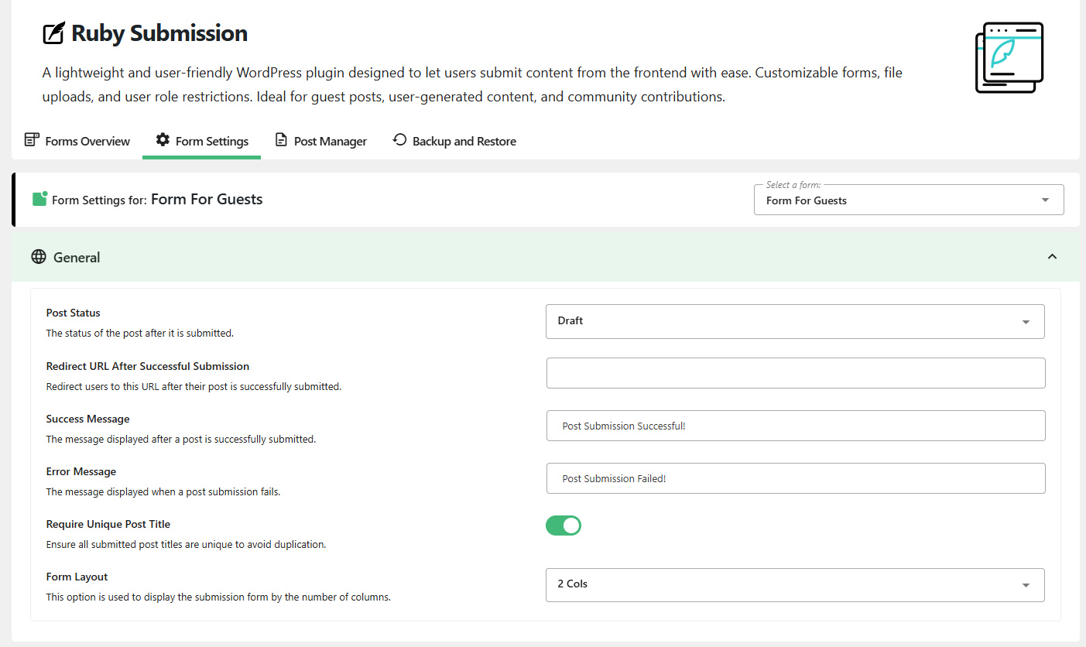This screenshot has width=1086, height=647.
Task: Click the Post Manager document icon
Action: [282, 140]
